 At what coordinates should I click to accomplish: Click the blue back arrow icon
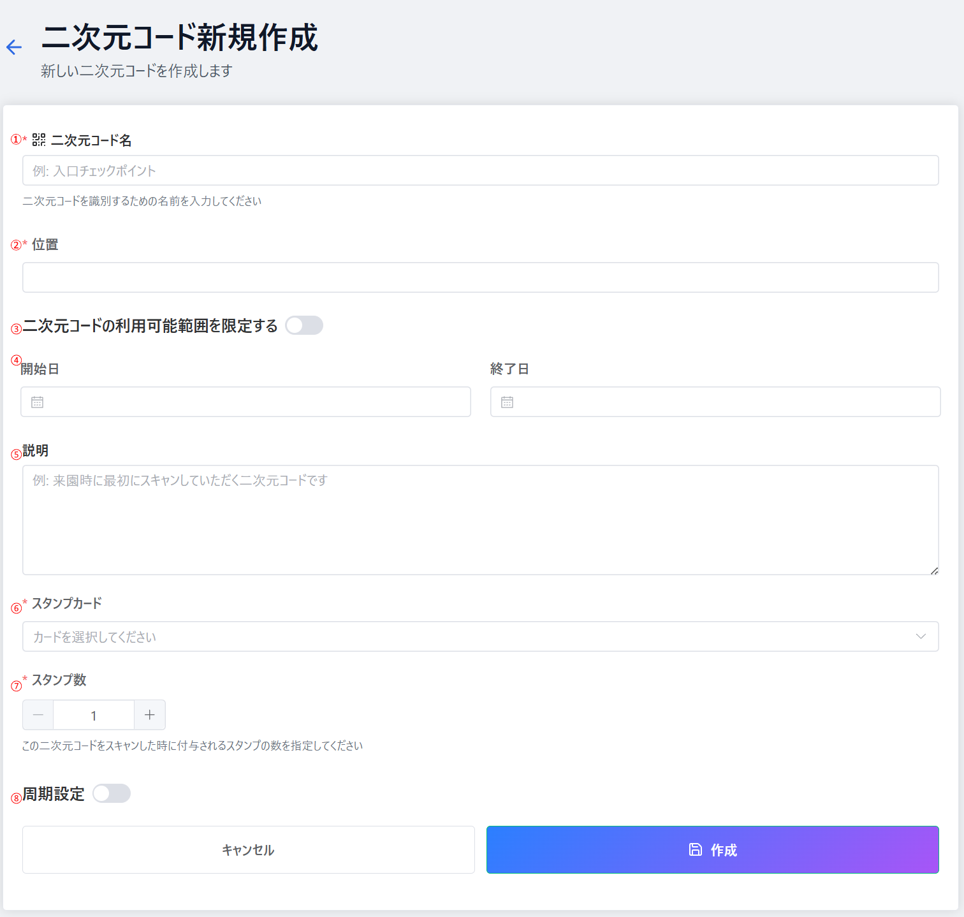[14, 47]
